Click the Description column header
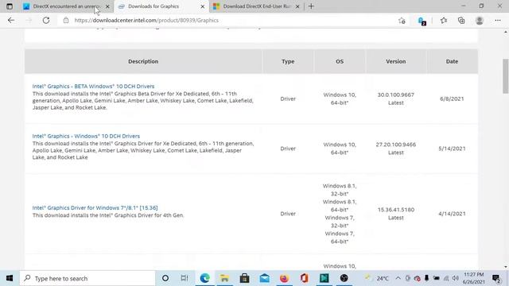The height and width of the screenshot is (286, 509). coord(143,61)
